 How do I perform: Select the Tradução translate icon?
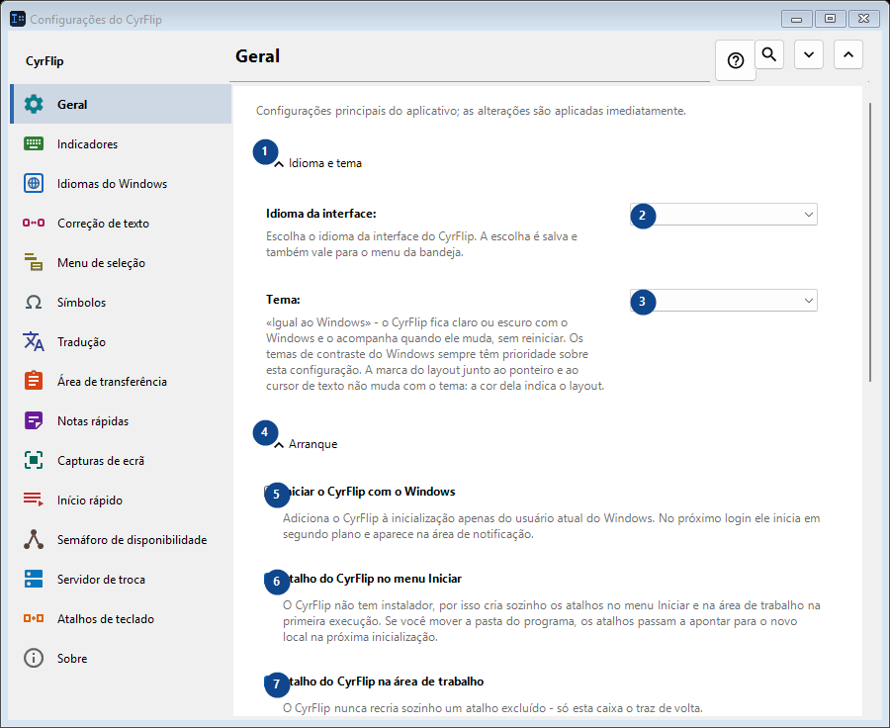click(x=34, y=342)
